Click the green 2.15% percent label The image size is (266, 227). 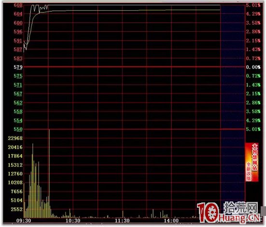click(x=253, y=93)
